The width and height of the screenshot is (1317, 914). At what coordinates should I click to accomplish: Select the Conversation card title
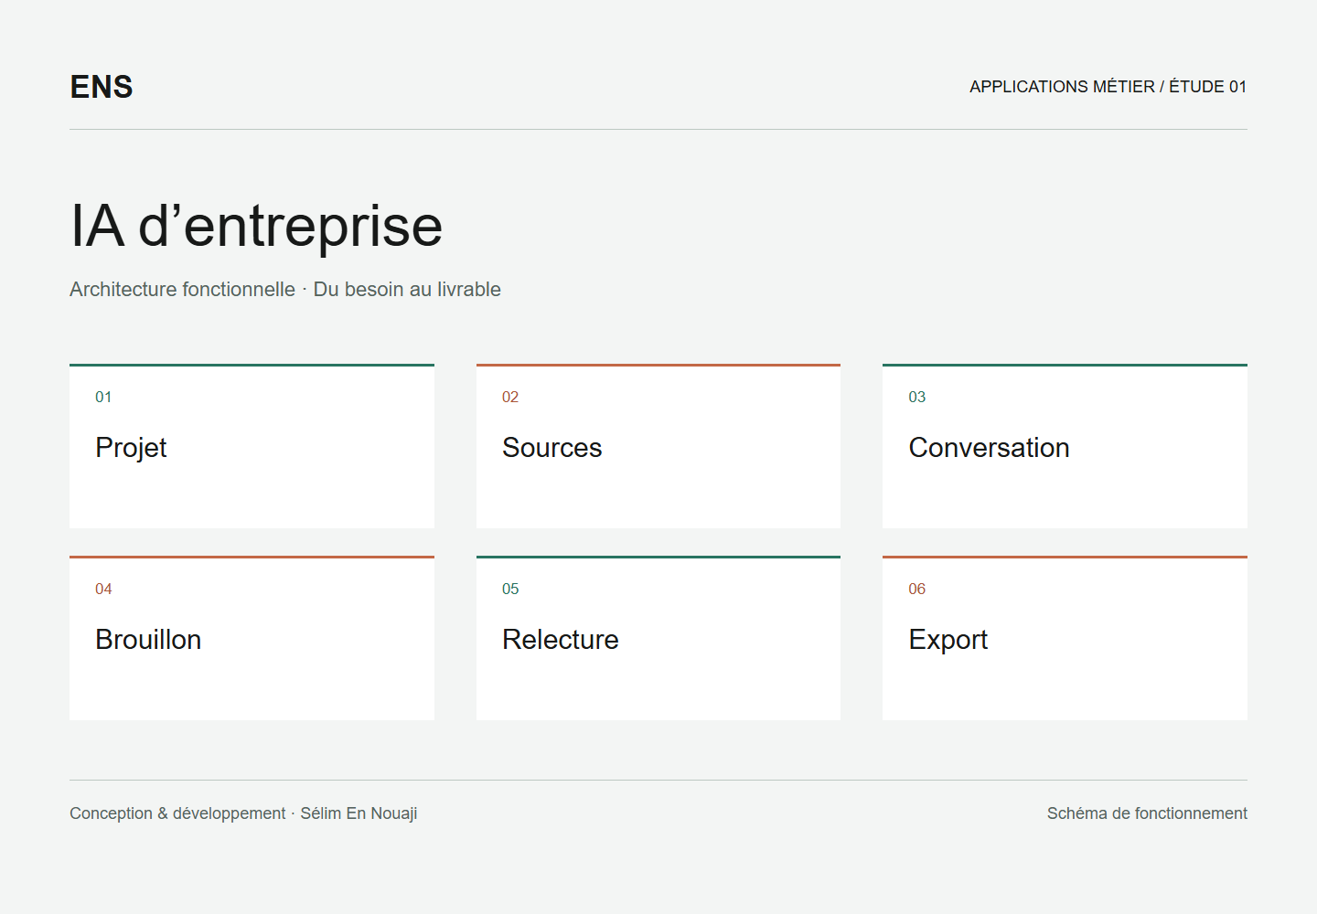[989, 448]
